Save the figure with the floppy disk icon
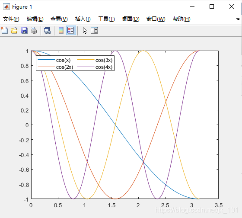The height and width of the screenshot is (218, 242). [24, 30]
